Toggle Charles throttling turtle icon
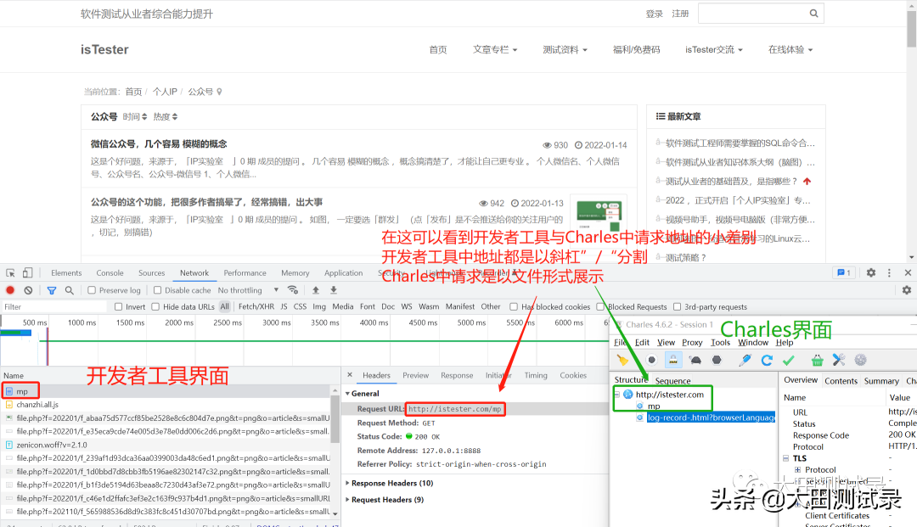Viewport: 917px width, 527px height. pos(695,360)
